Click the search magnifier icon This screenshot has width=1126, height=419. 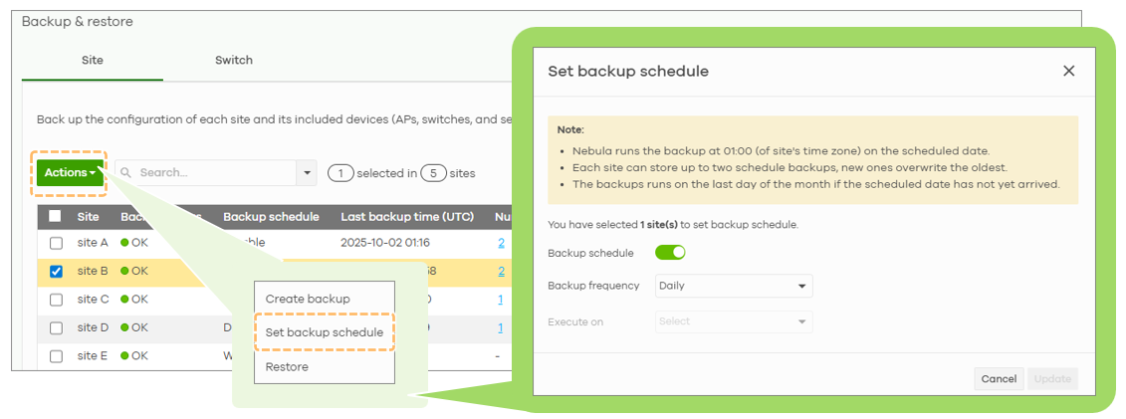[x=126, y=173]
